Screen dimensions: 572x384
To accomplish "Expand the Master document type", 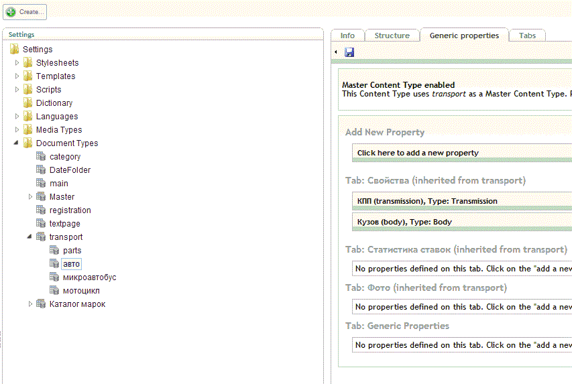I will pos(31,197).
